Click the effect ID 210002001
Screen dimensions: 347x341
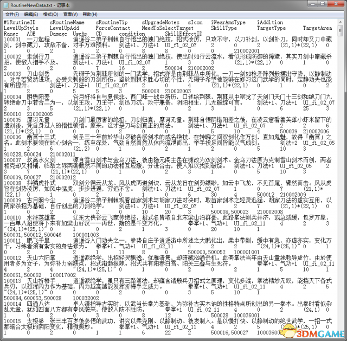247,51
